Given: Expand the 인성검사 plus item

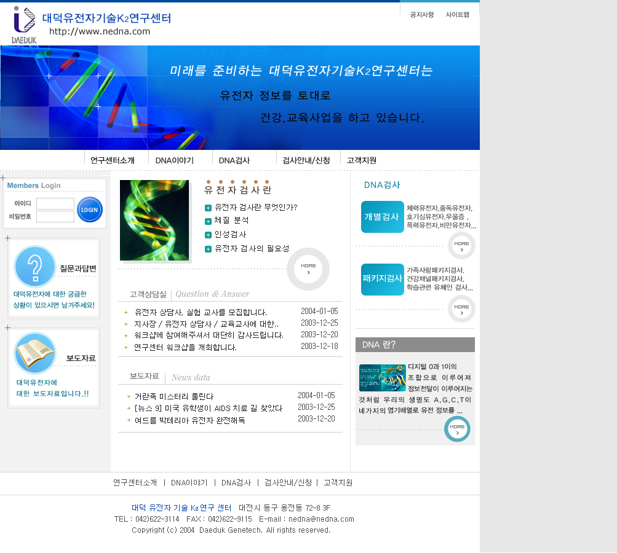Looking at the screenshot, I should click(208, 235).
